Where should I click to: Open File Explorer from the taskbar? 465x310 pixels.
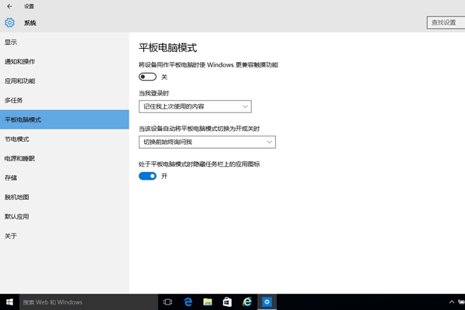[208, 302]
